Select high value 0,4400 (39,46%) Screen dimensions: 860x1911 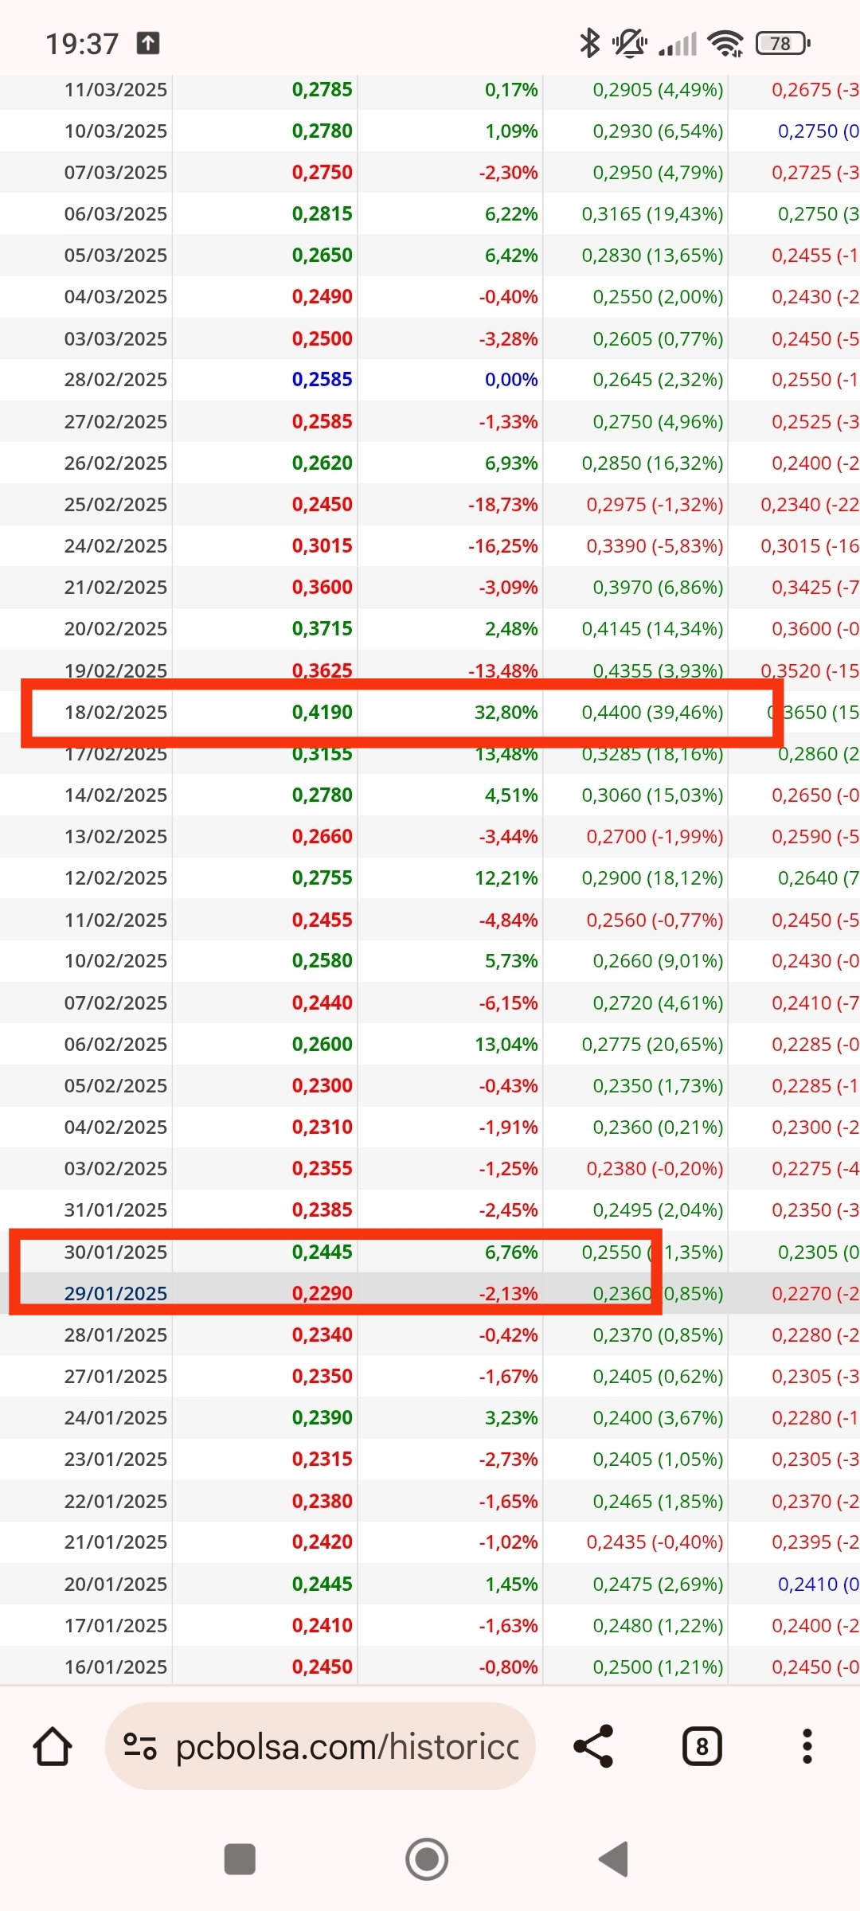[652, 712]
